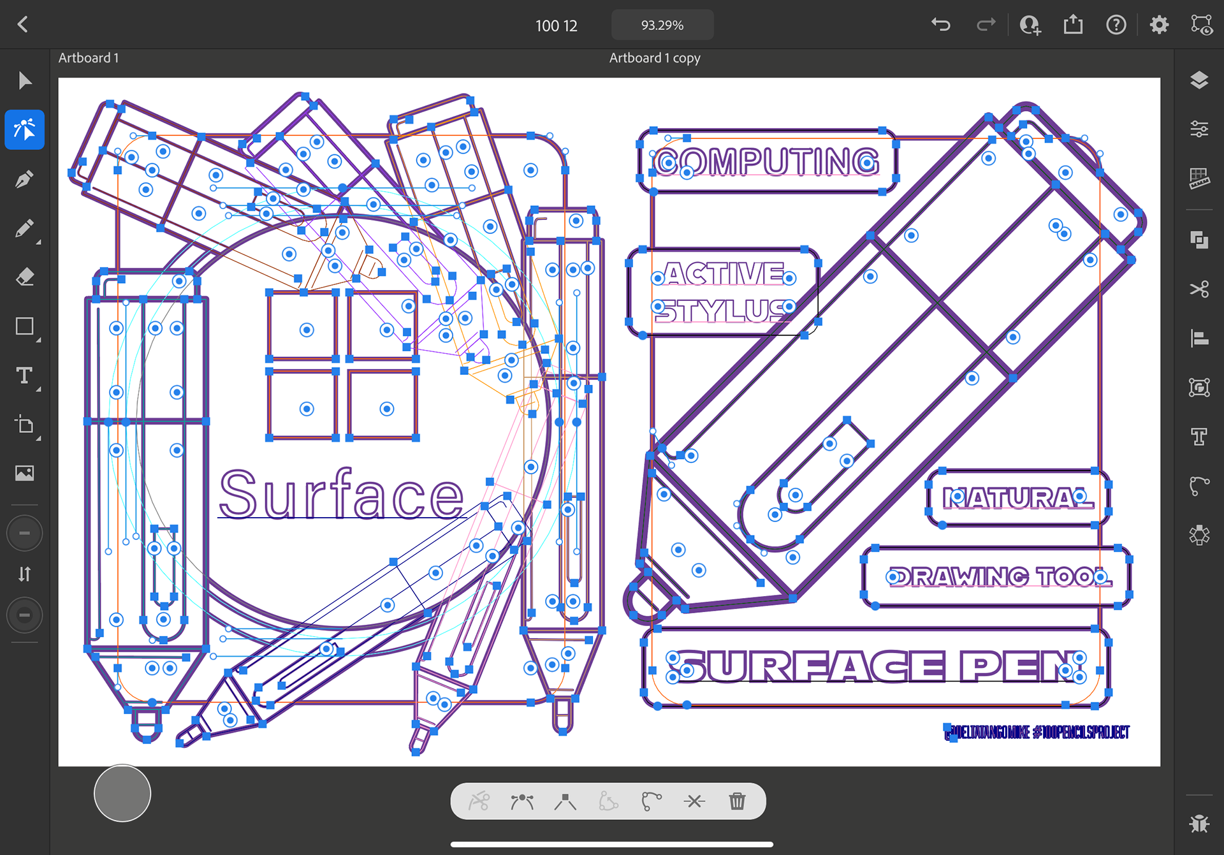Click the SURFACE PEN text outline
This screenshot has width=1224, height=855.
coord(876,666)
